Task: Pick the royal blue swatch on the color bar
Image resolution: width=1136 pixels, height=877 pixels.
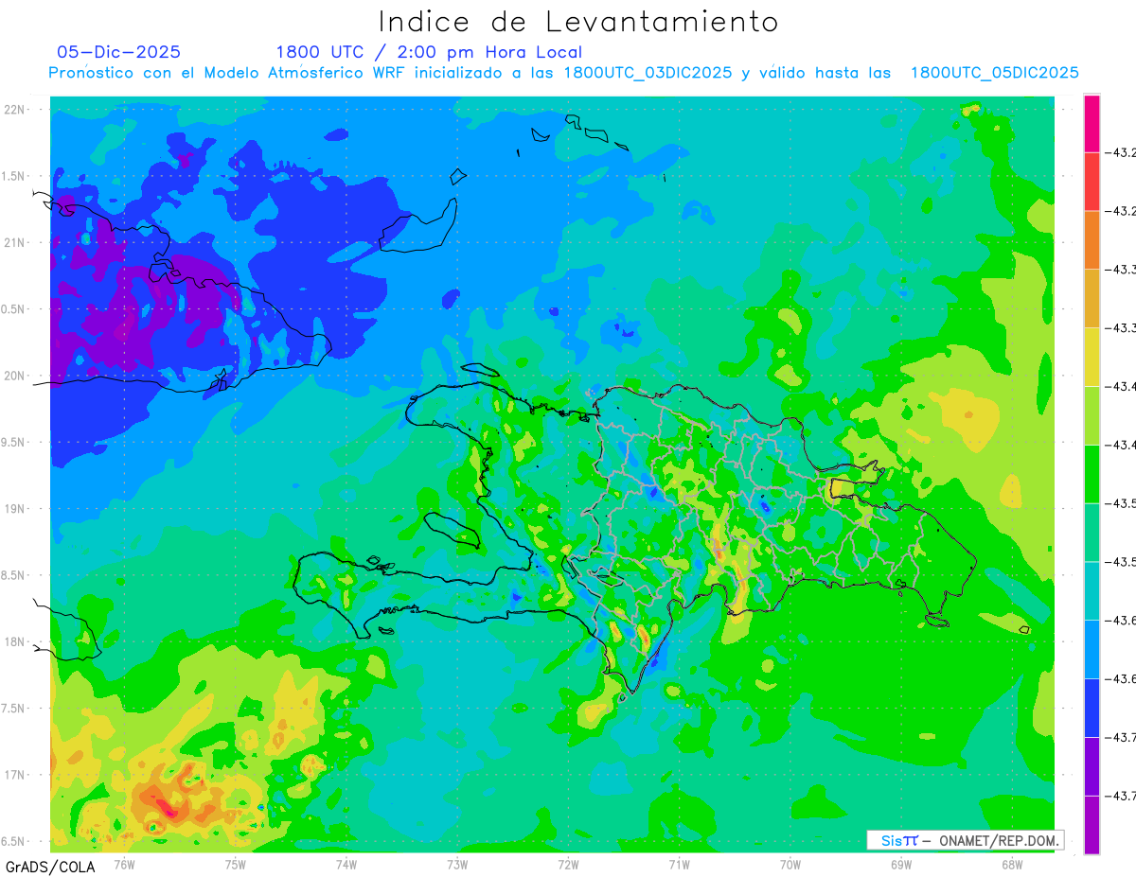Action: [x=1092, y=707]
